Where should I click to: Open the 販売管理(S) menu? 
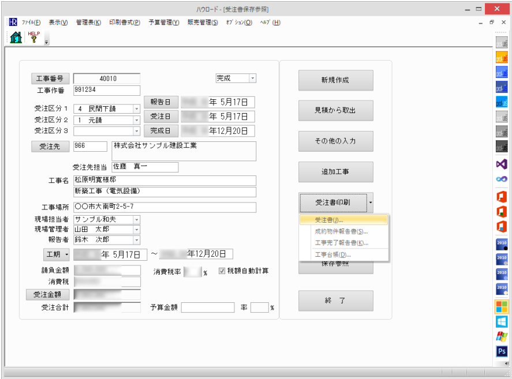[203, 22]
